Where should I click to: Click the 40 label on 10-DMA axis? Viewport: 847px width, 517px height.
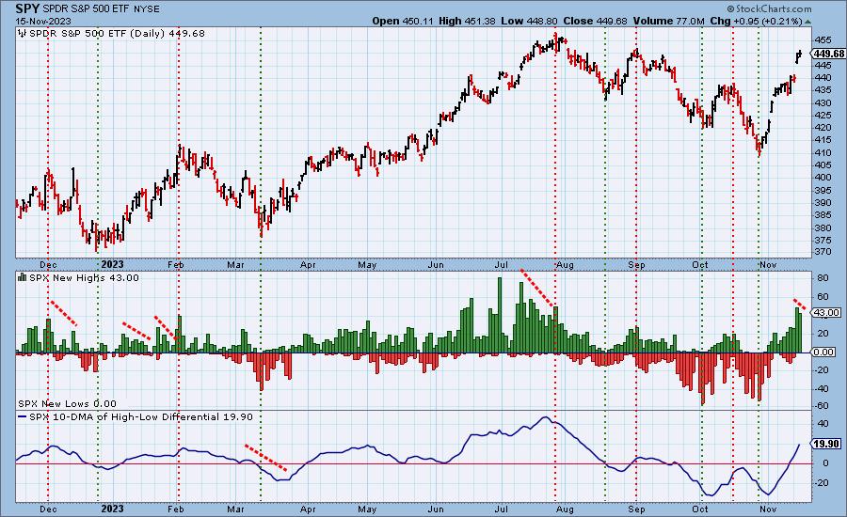pyautogui.click(x=823, y=424)
